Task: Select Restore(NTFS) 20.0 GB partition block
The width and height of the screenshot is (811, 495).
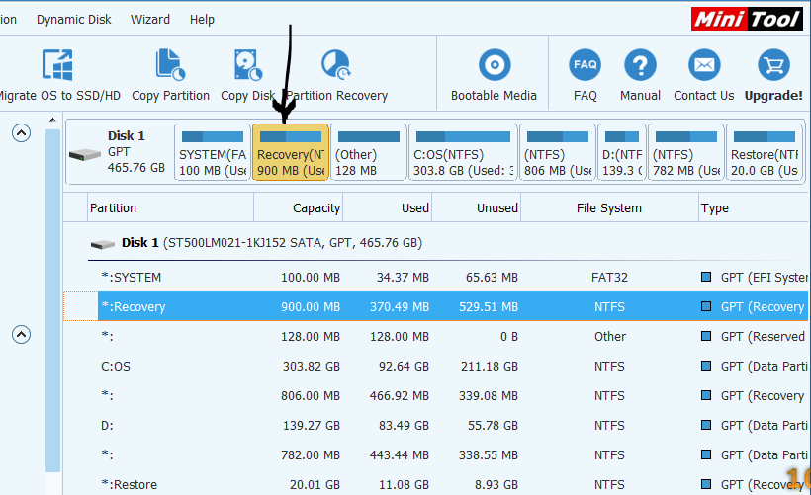Action: point(765,152)
